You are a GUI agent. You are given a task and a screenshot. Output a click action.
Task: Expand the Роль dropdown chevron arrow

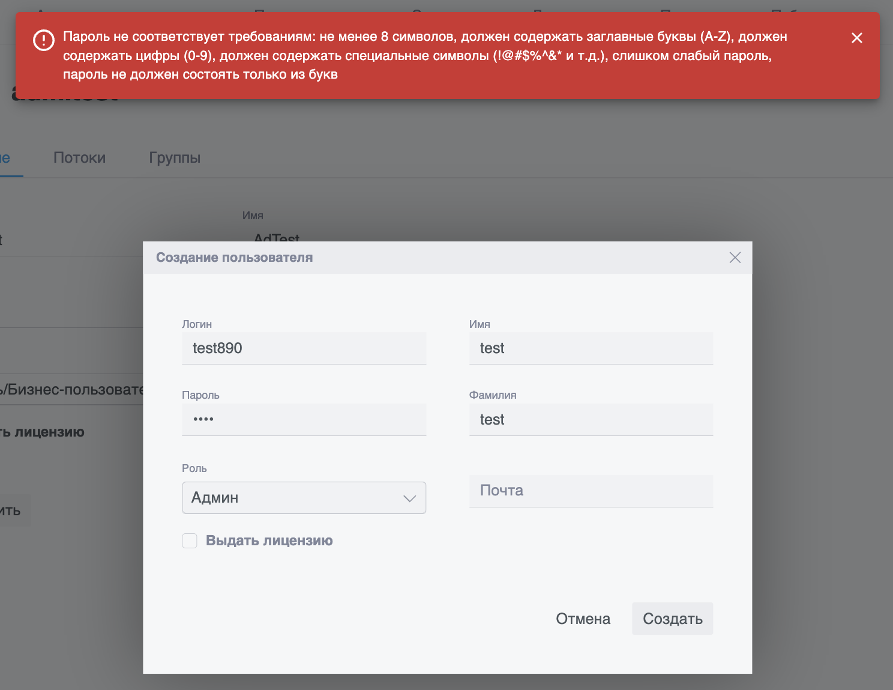click(x=409, y=498)
